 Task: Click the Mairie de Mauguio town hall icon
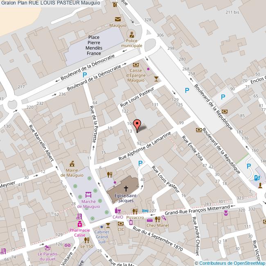tap(72, 164)
